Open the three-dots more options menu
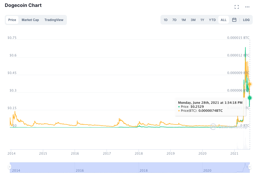Image resolution: width=258 pixels, height=177 pixels. click(x=247, y=7)
